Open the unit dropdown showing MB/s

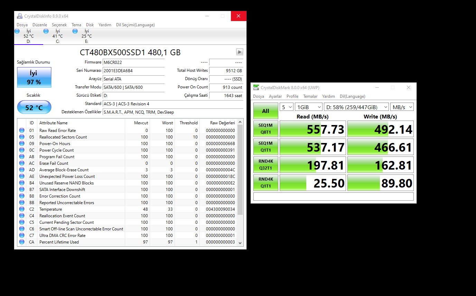point(402,107)
